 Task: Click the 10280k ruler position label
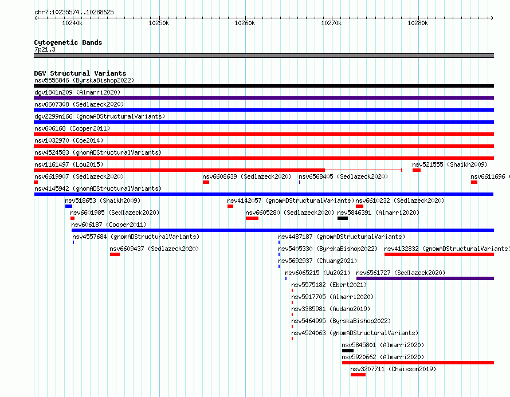coord(418,23)
